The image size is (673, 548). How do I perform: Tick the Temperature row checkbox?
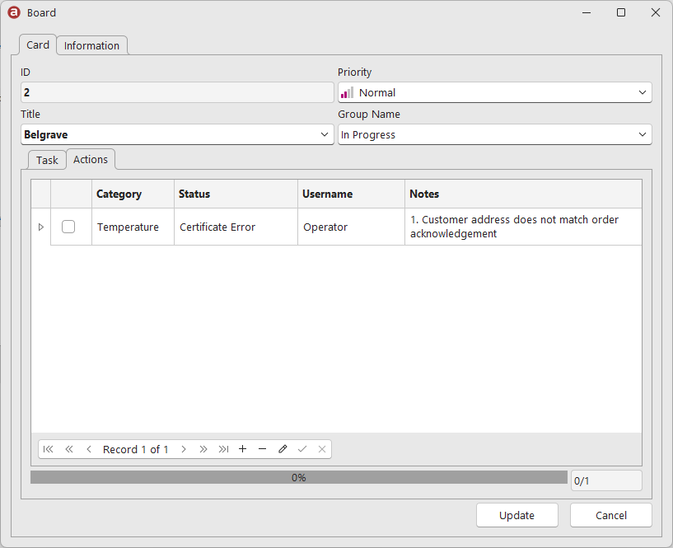click(x=68, y=227)
